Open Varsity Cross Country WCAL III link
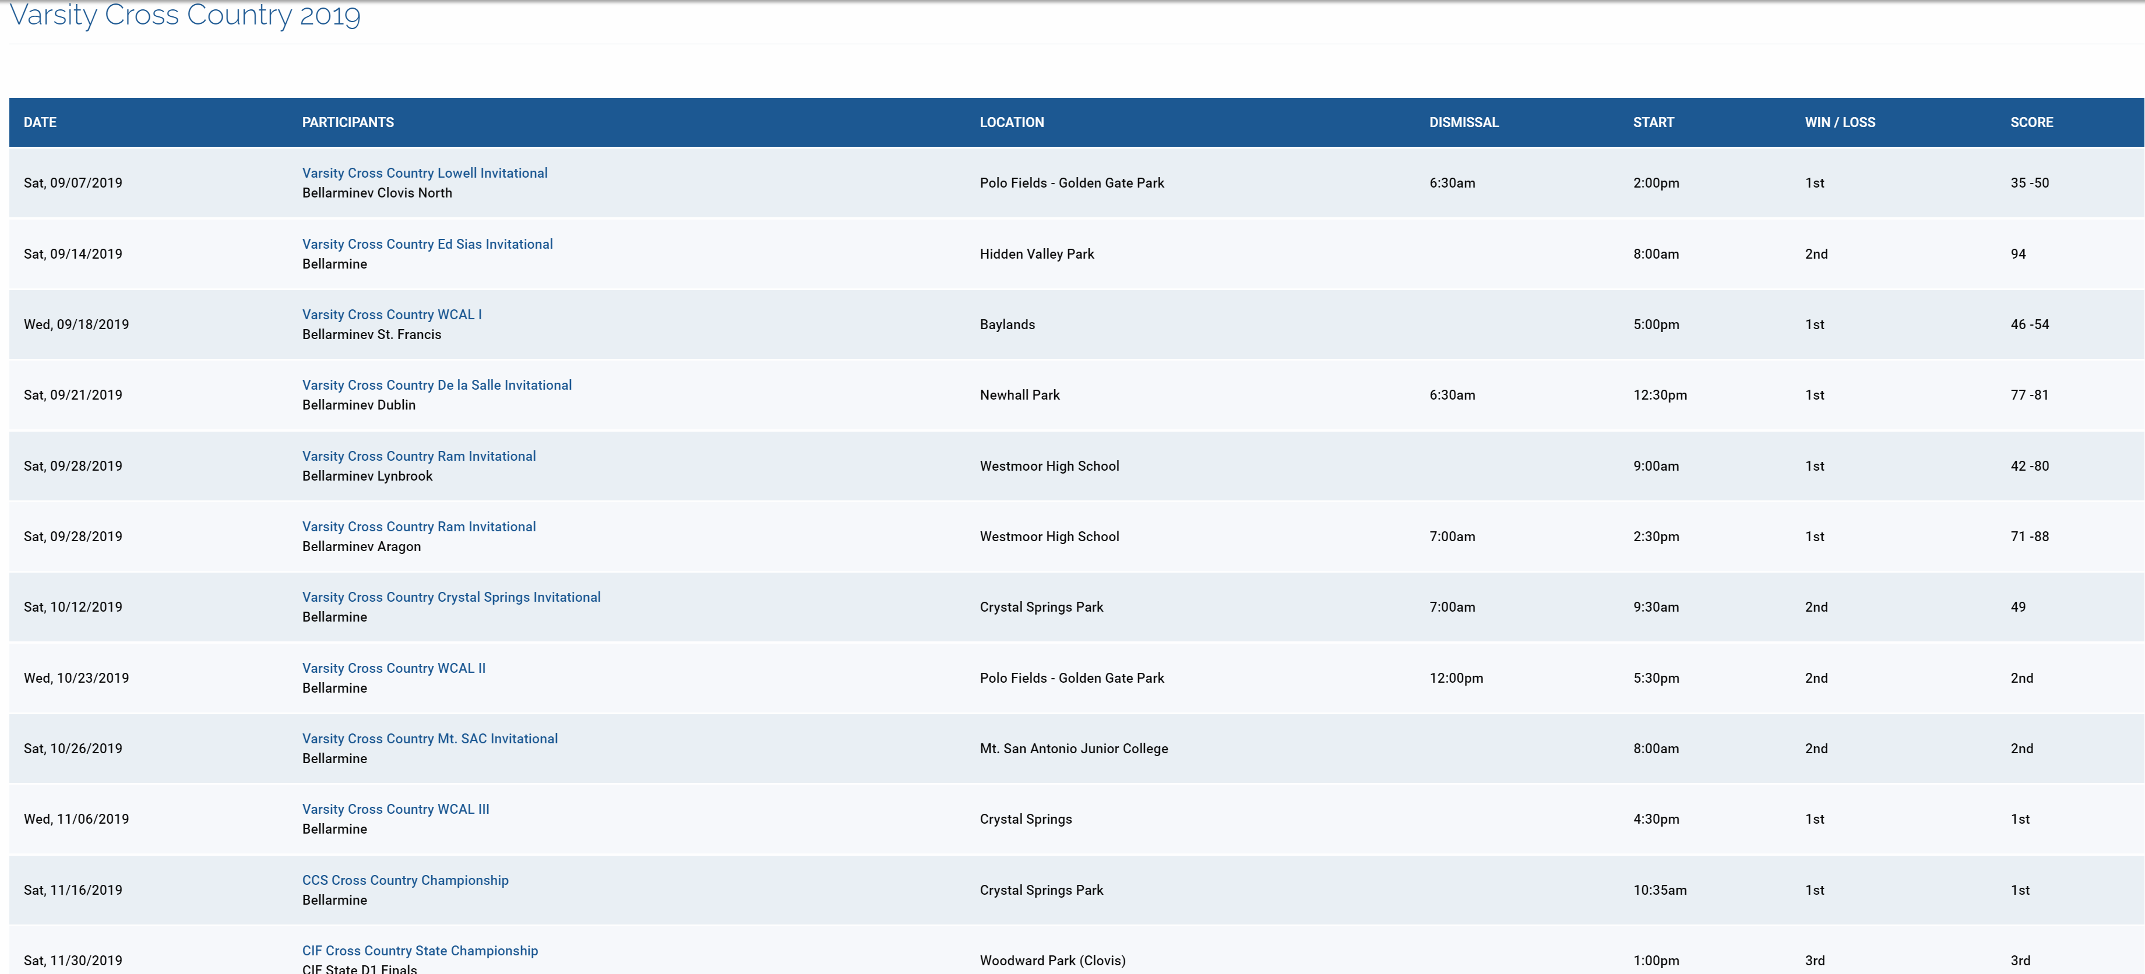The image size is (2145, 974). (396, 809)
